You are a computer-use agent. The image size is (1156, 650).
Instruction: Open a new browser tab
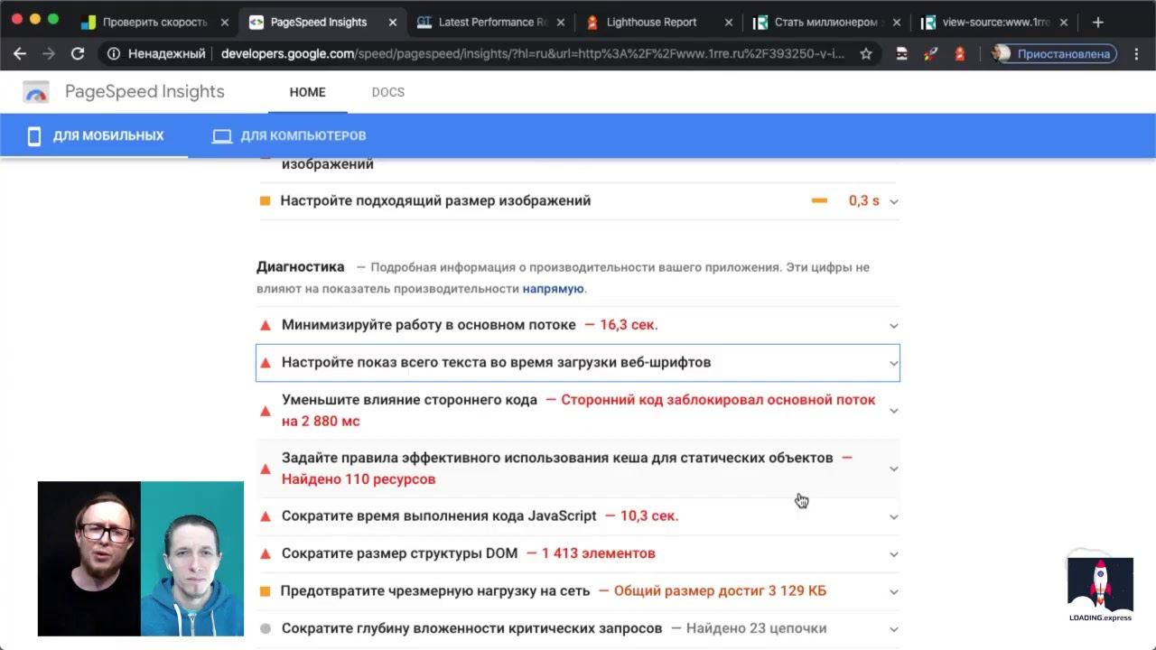click(1098, 23)
